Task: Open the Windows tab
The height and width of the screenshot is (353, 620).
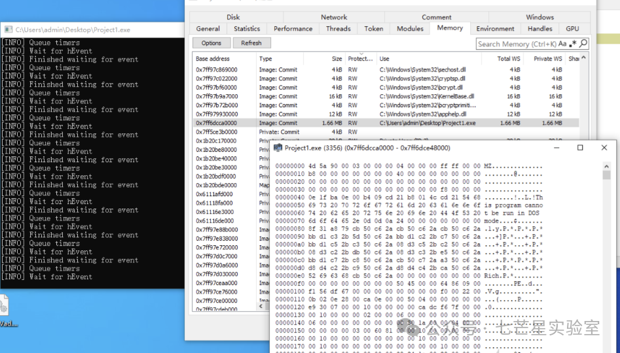Action: (539, 17)
